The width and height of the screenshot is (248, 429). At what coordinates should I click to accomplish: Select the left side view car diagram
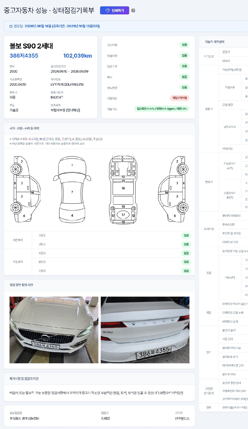click(26, 189)
